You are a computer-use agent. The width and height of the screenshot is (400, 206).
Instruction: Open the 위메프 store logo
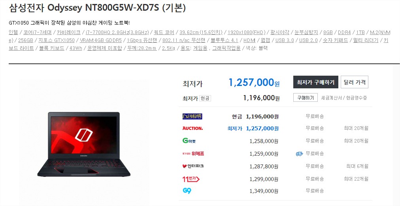(x=193, y=154)
